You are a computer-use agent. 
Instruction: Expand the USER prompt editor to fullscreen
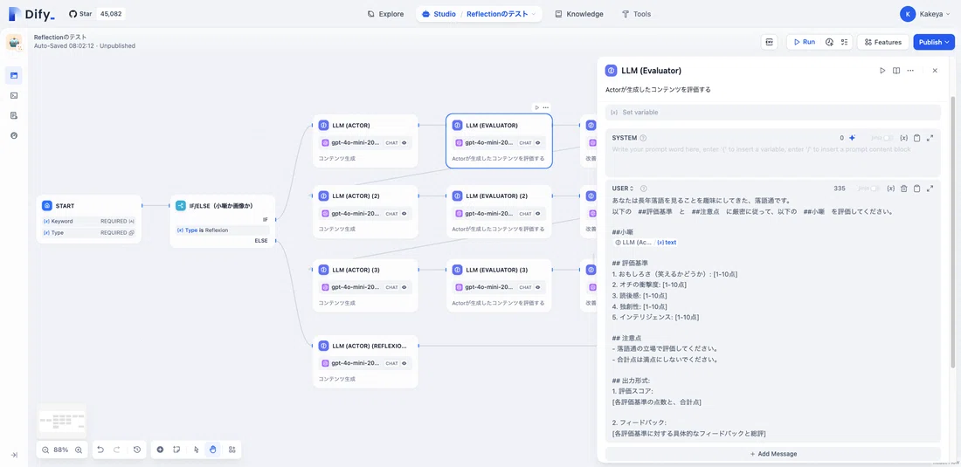pyautogui.click(x=930, y=189)
